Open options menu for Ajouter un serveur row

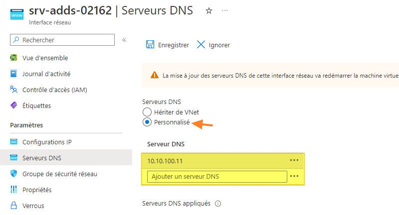pyautogui.click(x=294, y=176)
